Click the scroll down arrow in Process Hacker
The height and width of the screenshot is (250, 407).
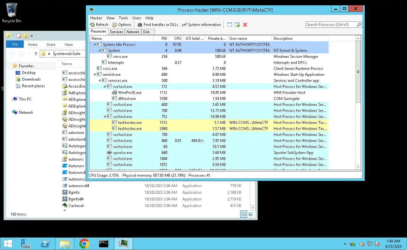coord(358,167)
